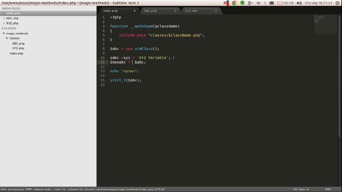The height and width of the screenshot is (192, 342).
Task: Open the clock calendar Thu Sep 18
Action: pos(318,3)
